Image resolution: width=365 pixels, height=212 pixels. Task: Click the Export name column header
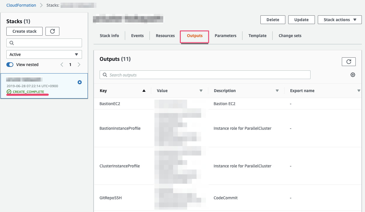pyautogui.click(x=302, y=91)
